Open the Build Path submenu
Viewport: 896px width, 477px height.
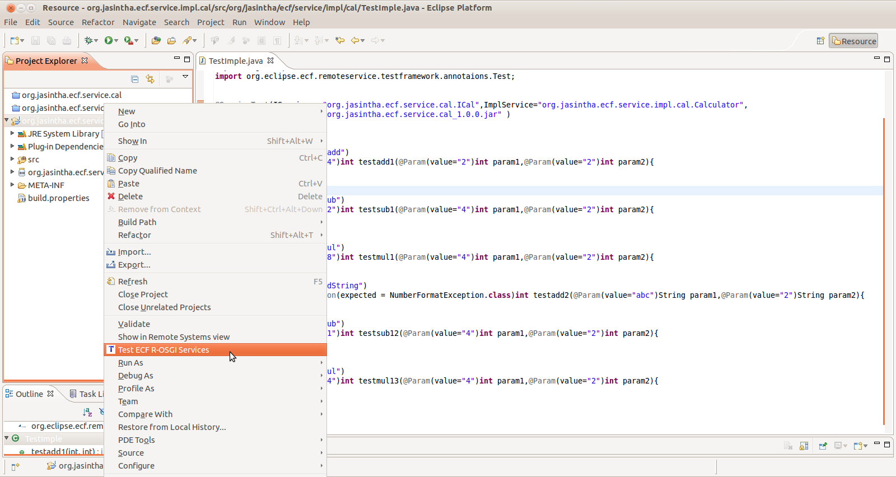point(216,222)
